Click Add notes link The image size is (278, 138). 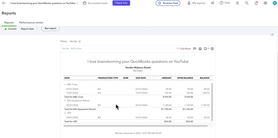pos(76,48)
